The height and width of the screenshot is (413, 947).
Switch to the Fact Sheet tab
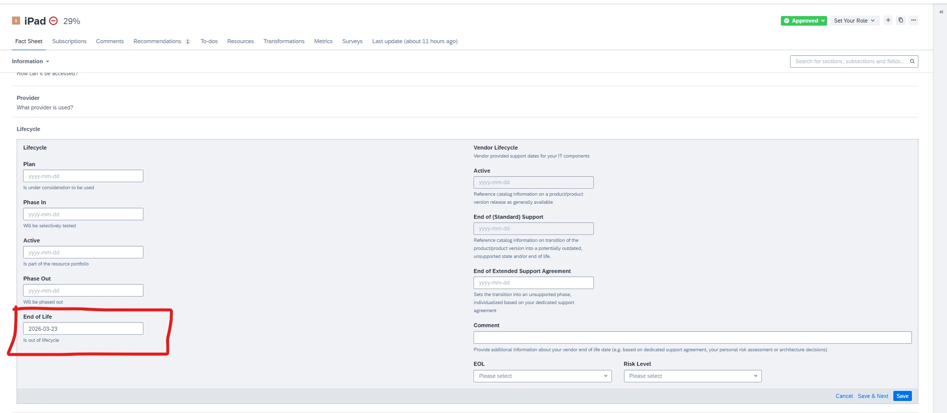click(29, 41)
